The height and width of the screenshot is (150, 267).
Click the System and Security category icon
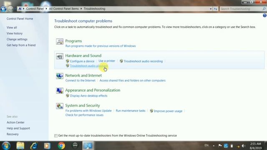click(x=60, y=106)
